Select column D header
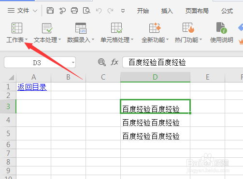 pyautogui.click(x=155, y=77)
